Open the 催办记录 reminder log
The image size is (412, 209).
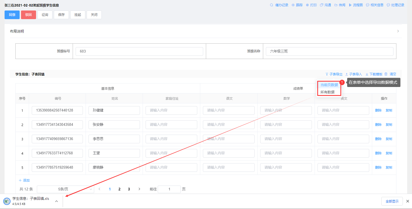[x=279, y=5]
